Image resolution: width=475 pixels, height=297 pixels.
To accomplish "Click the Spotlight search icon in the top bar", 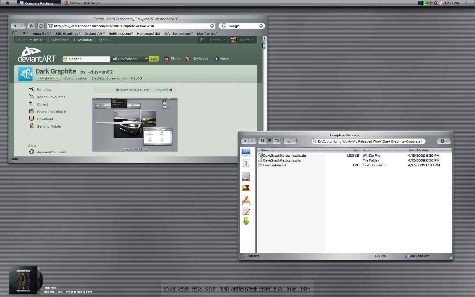I will 467,3.
